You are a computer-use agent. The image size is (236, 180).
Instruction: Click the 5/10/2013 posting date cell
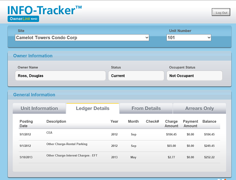[x=26, y=157]
